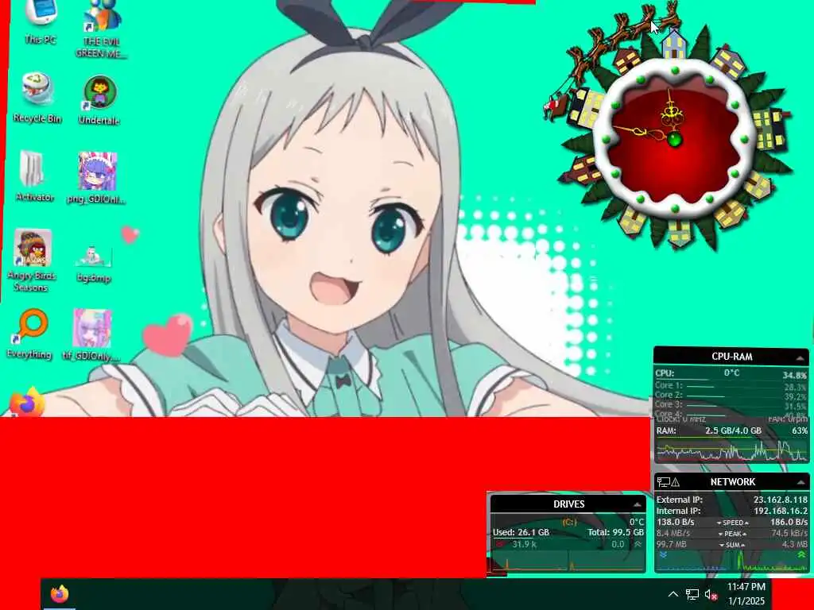Click the muted volume tray icon
The image size is (814, 610).
click(711, 594)
